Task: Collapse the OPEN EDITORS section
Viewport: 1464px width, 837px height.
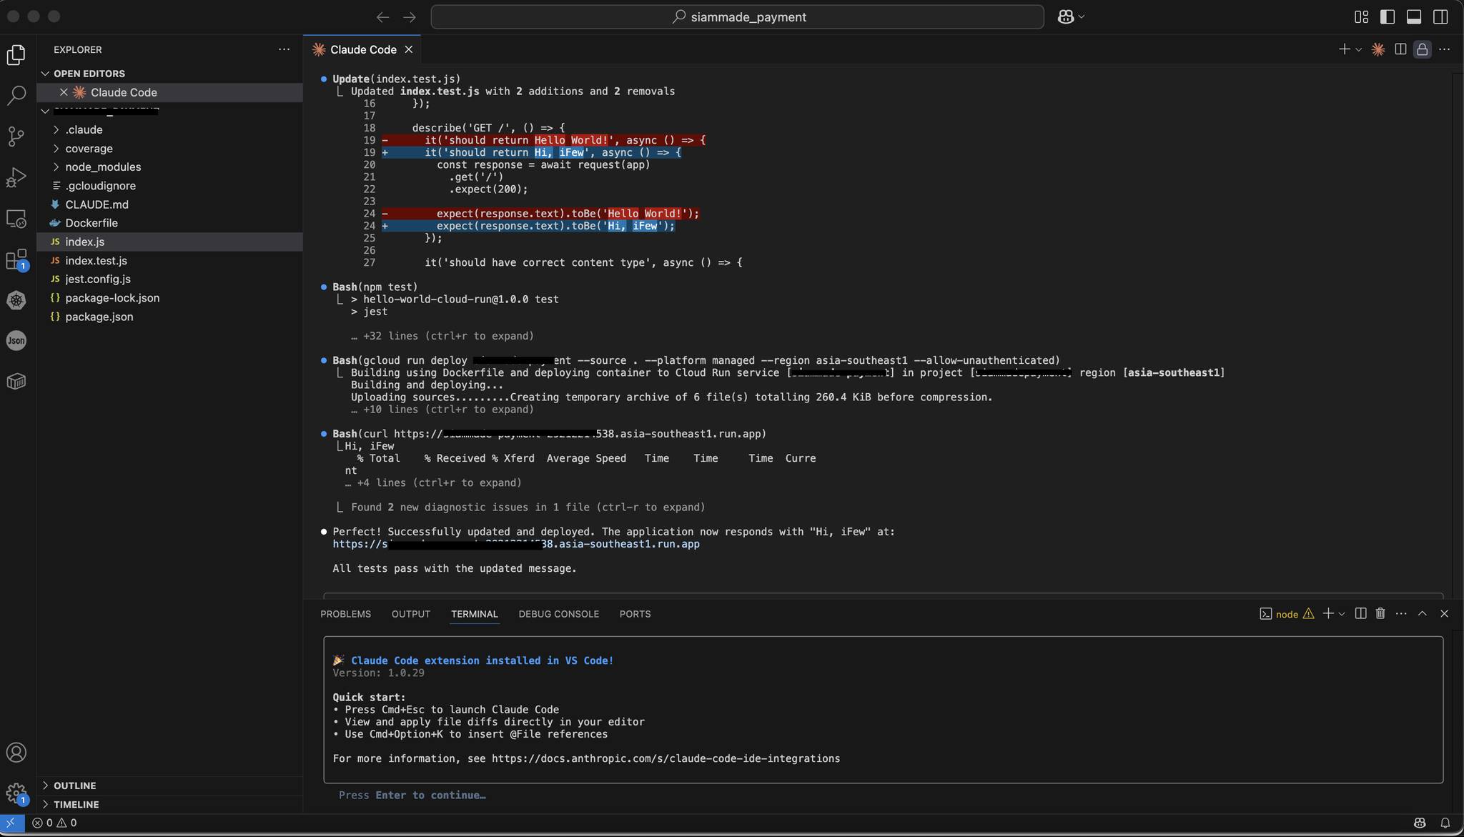Action: [89, 74]
